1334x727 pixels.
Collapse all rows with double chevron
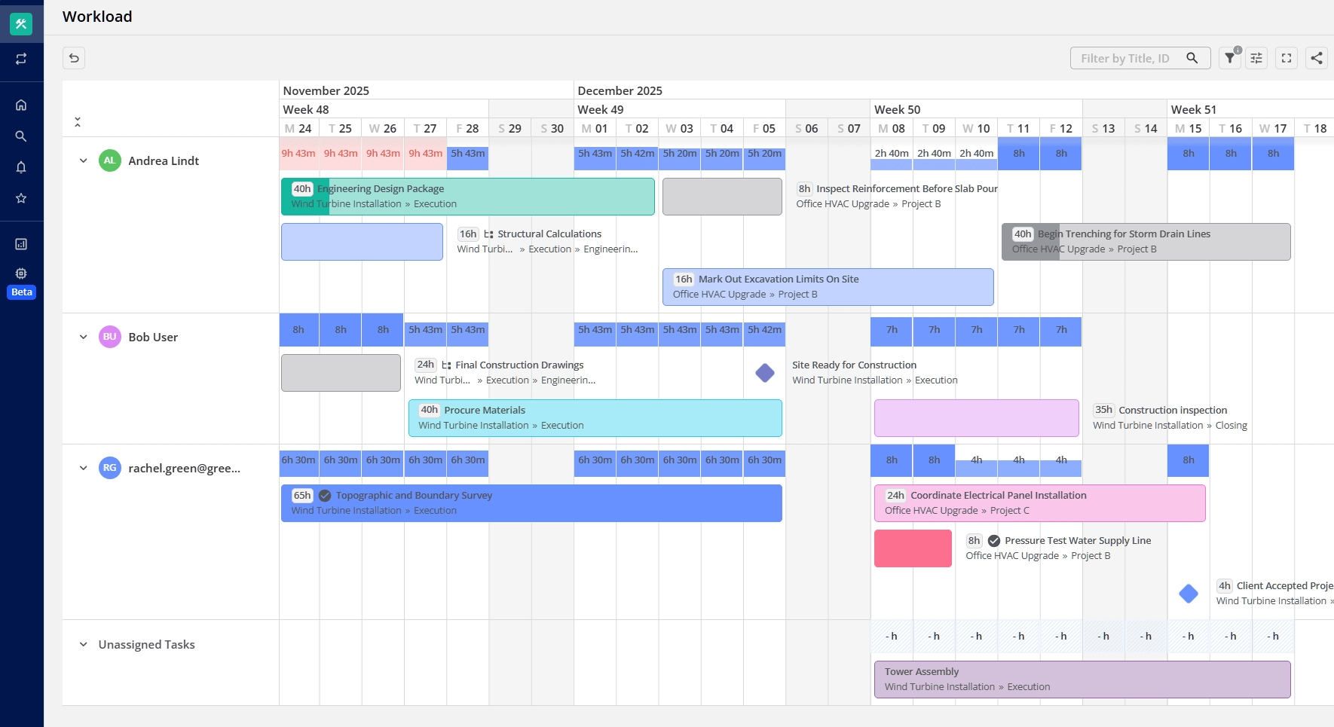tap(78, 122)
